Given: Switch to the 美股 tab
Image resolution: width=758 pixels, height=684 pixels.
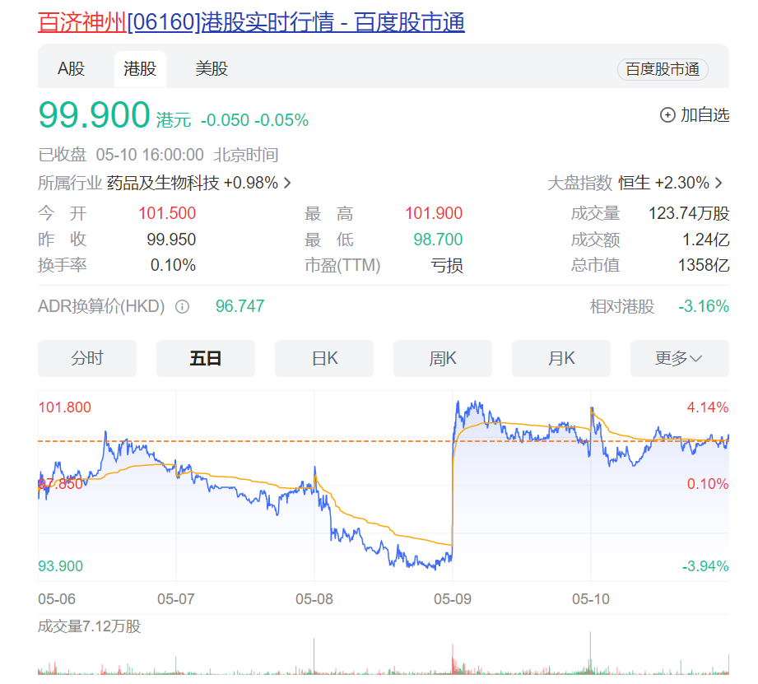Looking at the screenshot, I should click(212, 68).
